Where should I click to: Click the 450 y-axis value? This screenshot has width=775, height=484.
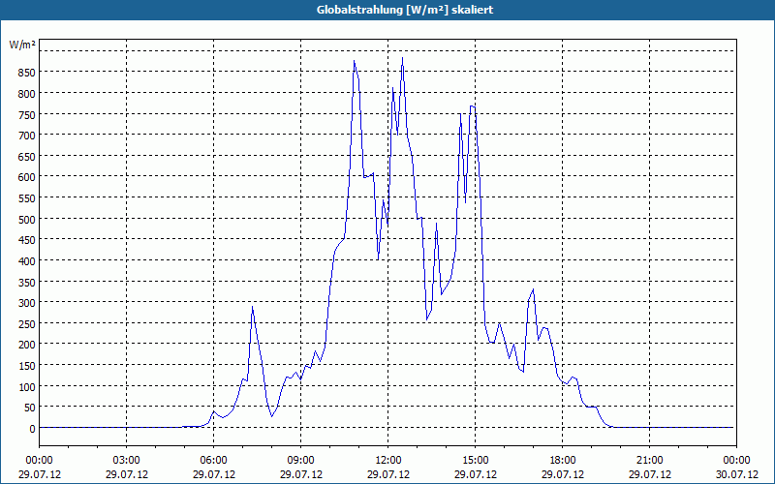click(27, 240)
